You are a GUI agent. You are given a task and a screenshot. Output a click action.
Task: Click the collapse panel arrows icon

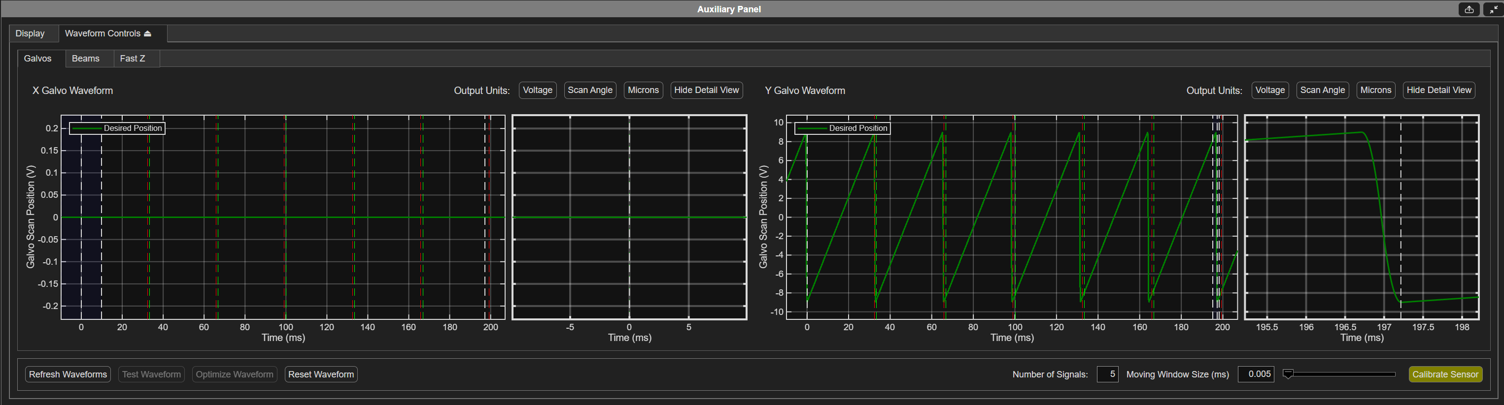1493,9
